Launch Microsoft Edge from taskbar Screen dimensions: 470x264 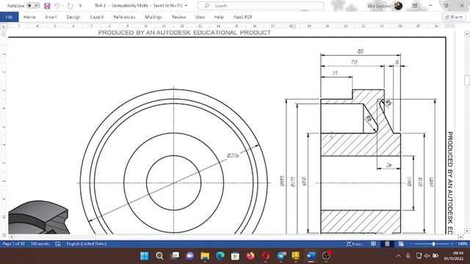pyautogui.click(x=220, y=256)
